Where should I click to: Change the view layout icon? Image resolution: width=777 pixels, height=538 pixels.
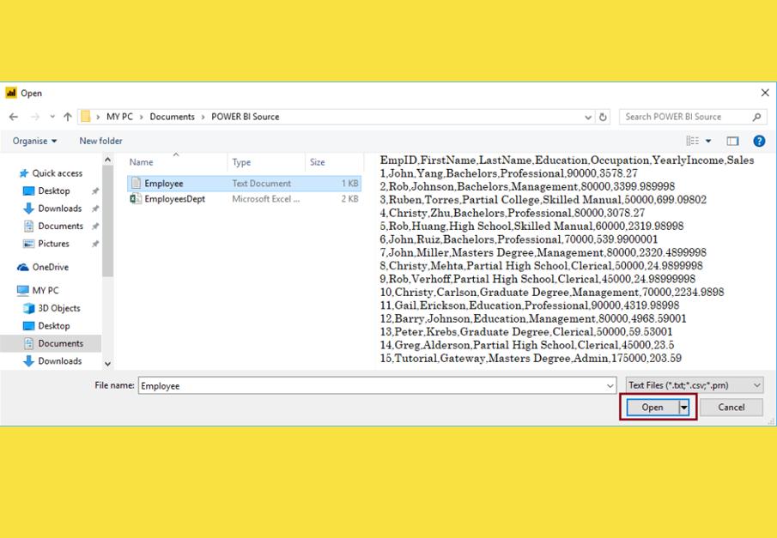point(692,142)
